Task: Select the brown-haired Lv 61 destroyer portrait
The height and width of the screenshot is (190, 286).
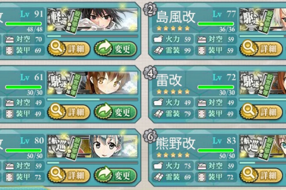Action: (92, 83)
